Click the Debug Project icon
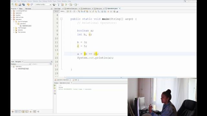Image resolution: width=207 pixels, height=116 pixels. pyautogui.click(x=71, y=5)
